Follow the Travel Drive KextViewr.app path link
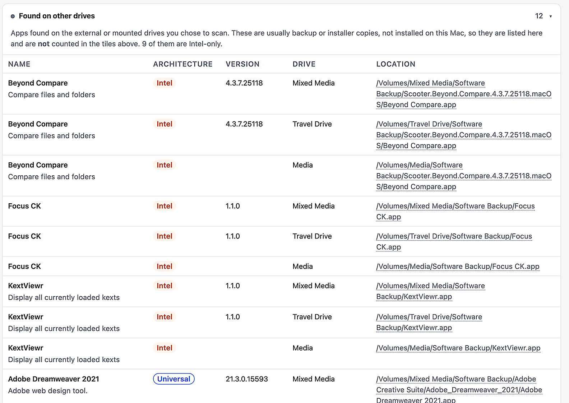This screenshot has height=403, width=569. (429, 322)
